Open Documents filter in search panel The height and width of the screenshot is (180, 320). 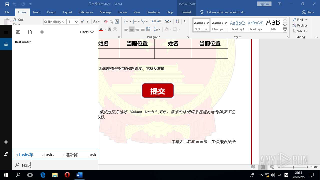tap(30, 32)
